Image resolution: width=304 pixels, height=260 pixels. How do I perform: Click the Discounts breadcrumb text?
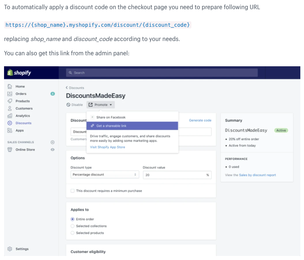click(x=77, y=88)
